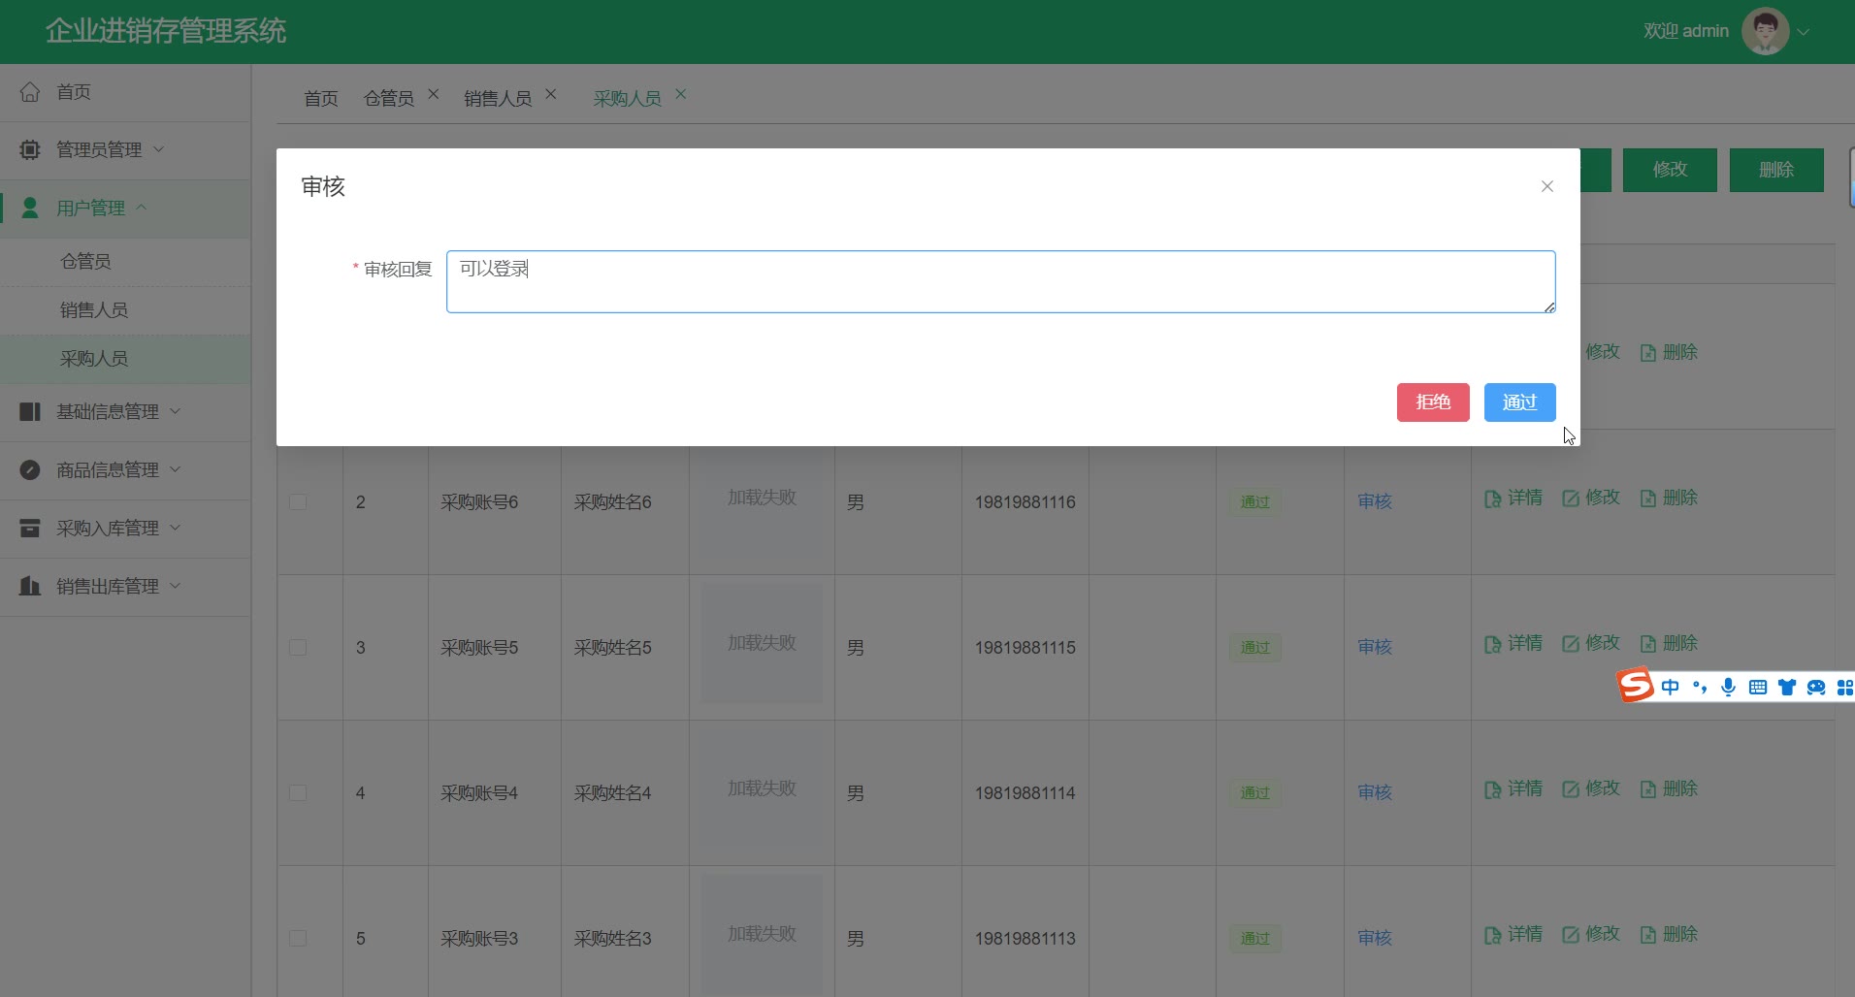Select the checkbox for row 采购账号5
Image resolution: width=1855 pixels, height=997 pixels.
(298, 648)
